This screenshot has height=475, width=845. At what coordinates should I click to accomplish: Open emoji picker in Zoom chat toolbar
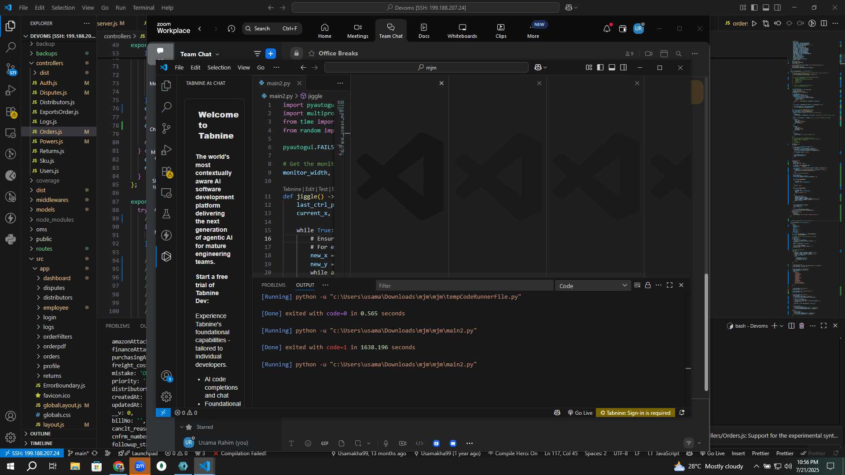click(308, 443)
